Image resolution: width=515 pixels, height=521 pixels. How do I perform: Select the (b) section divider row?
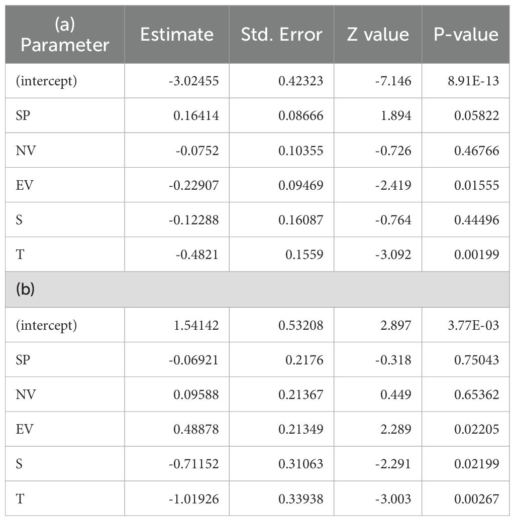tap(257, 290)
